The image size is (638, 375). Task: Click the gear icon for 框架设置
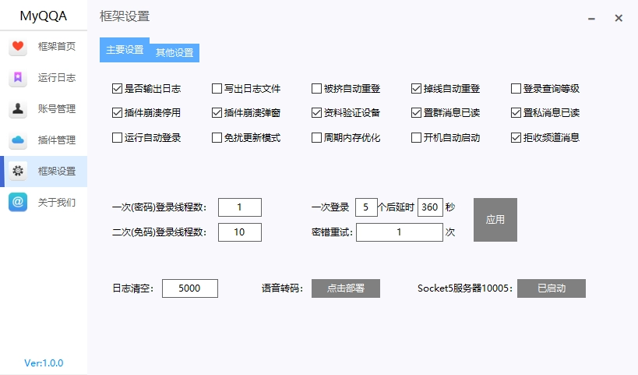[x=19, y=172]
